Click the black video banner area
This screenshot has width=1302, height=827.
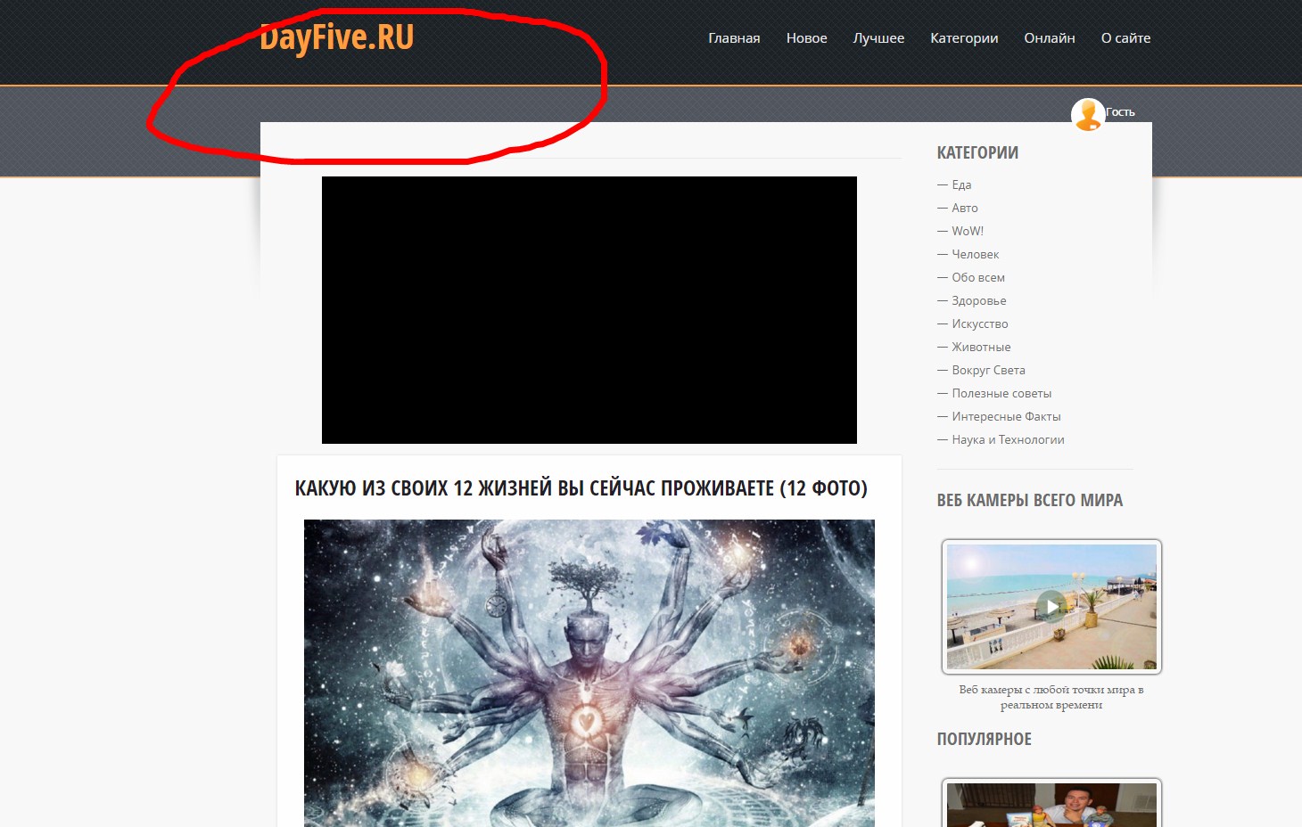click(x=589, y=310)
